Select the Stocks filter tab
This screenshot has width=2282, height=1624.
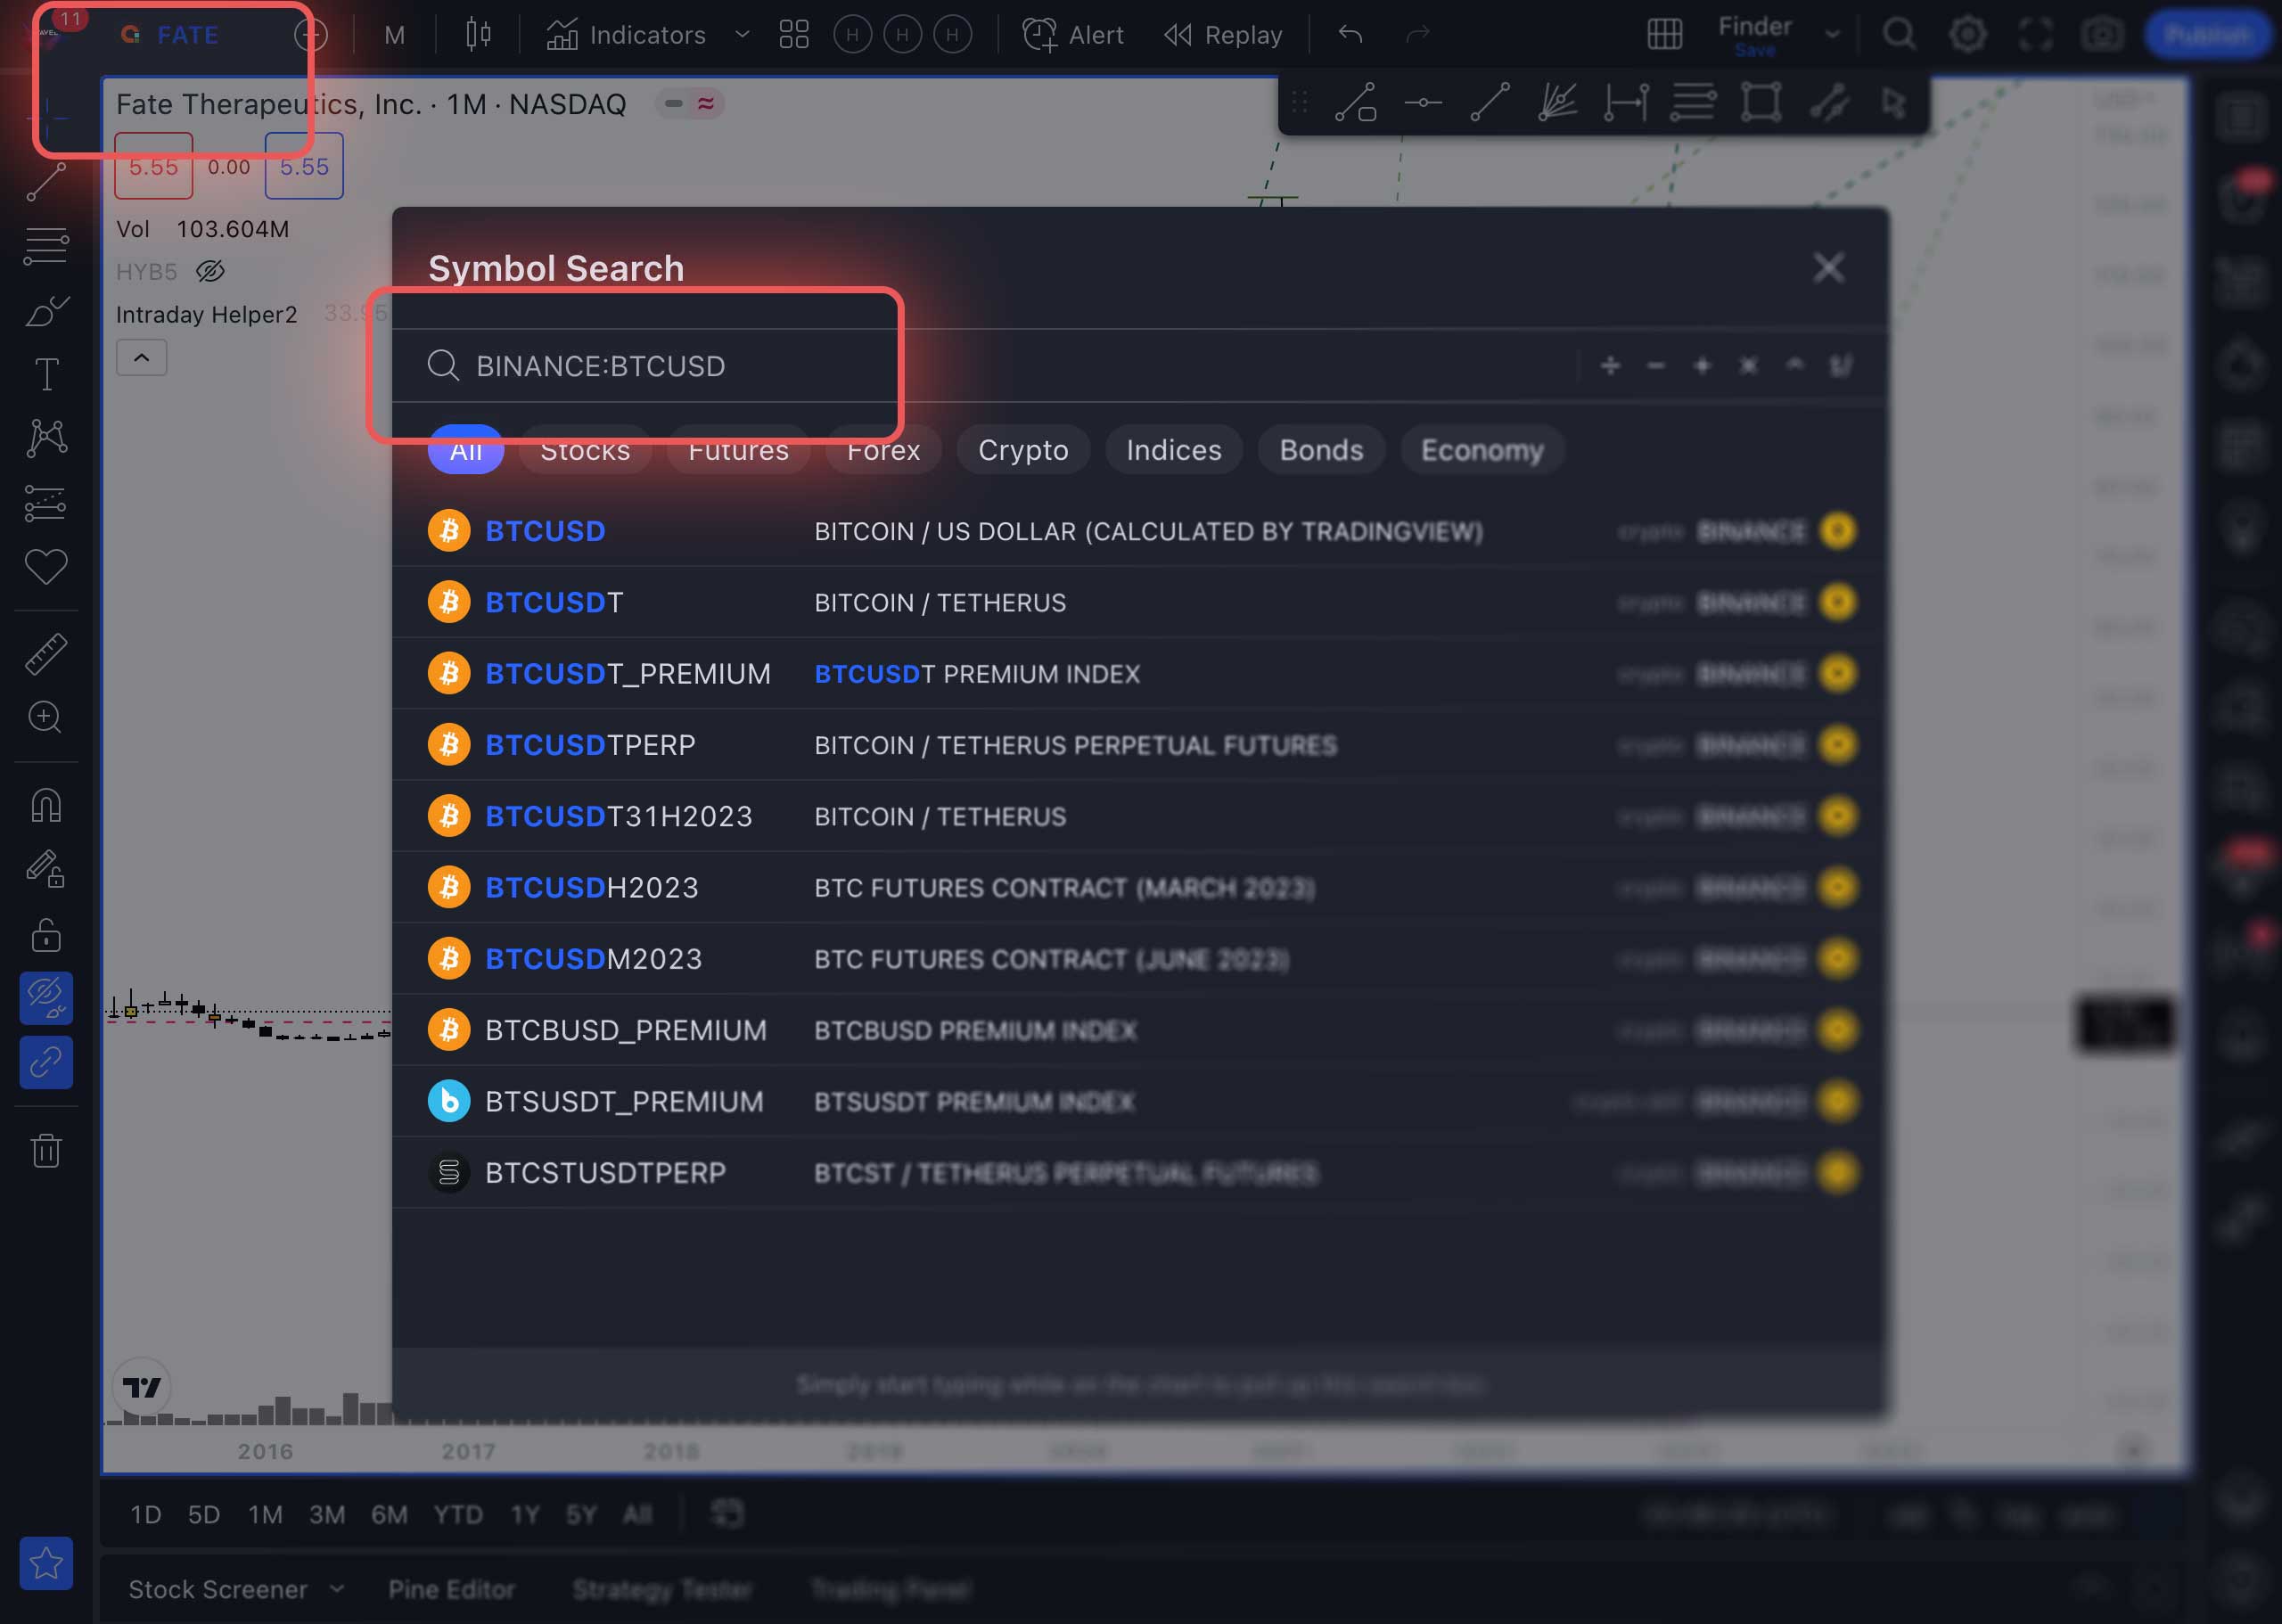[x=585, y=450]
